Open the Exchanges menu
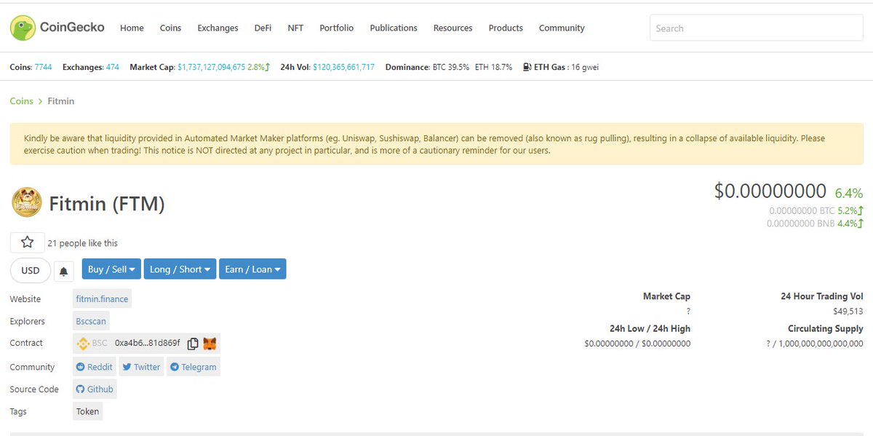The width and height of the screenshot is (873, 436). (x=218, y=28)
